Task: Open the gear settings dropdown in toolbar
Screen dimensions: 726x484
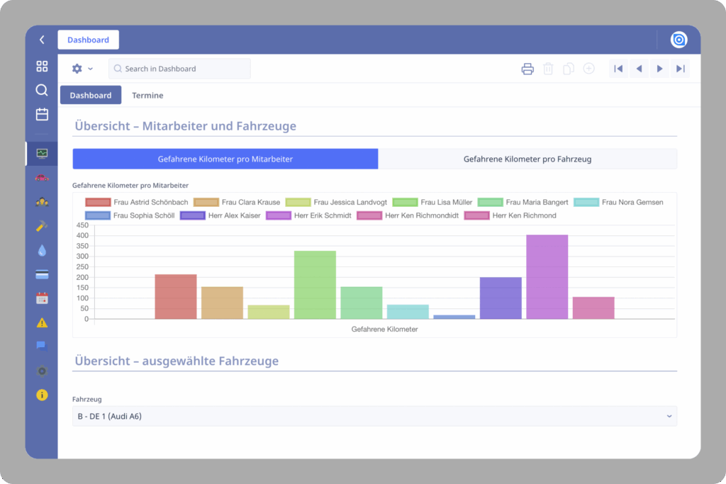Action: click(82, 69)
